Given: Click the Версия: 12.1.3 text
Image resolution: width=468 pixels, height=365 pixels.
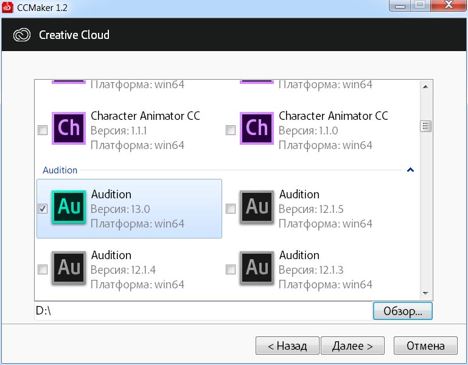Looking at the screenshot, I should (x=311, y=269).
